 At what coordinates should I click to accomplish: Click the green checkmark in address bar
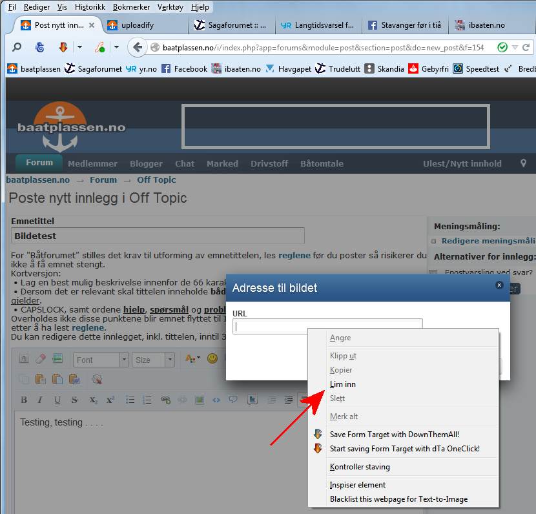[x=502, y=47]
